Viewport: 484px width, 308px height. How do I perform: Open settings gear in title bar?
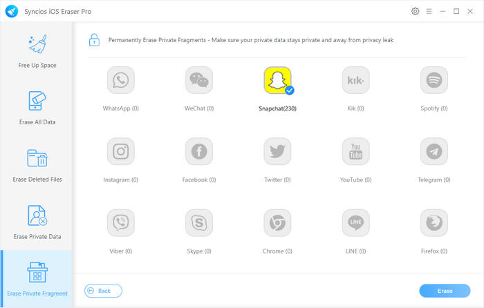pyautogui.click(x=415, y=11)
